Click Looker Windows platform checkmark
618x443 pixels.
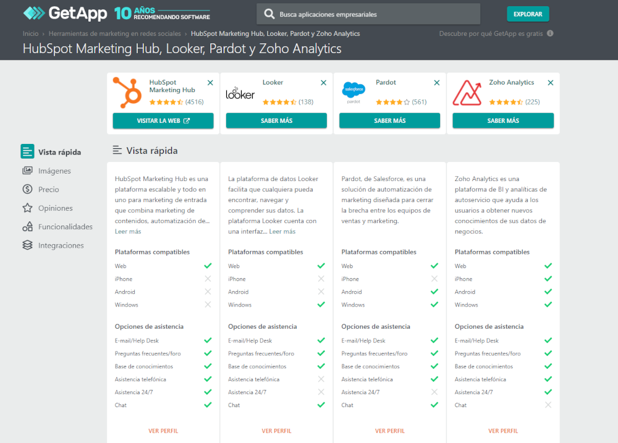[x=321, y=304]
